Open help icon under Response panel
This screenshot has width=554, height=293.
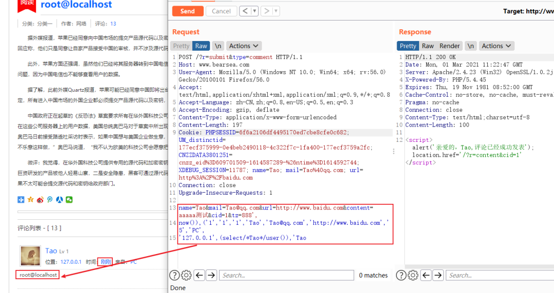[x=401, y=275]
